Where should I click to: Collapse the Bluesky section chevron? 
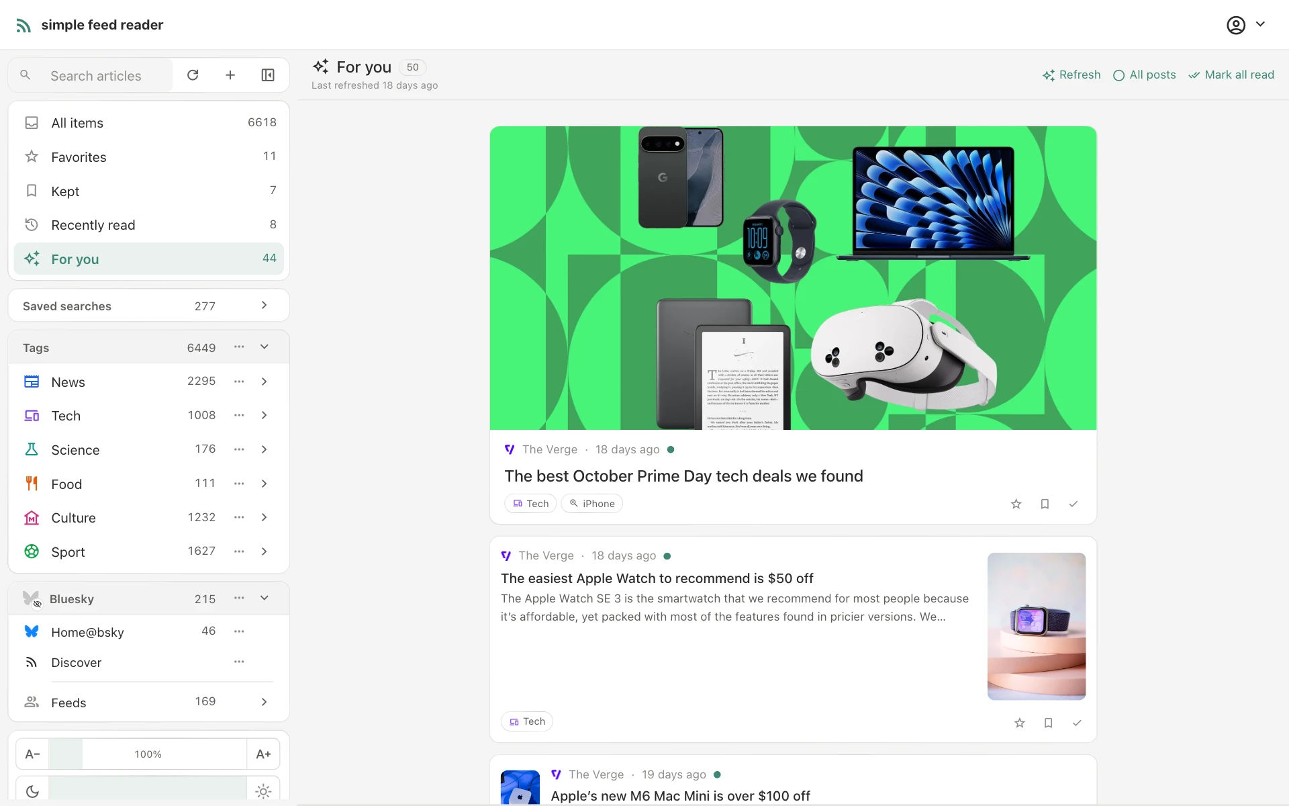coord(265,598)
